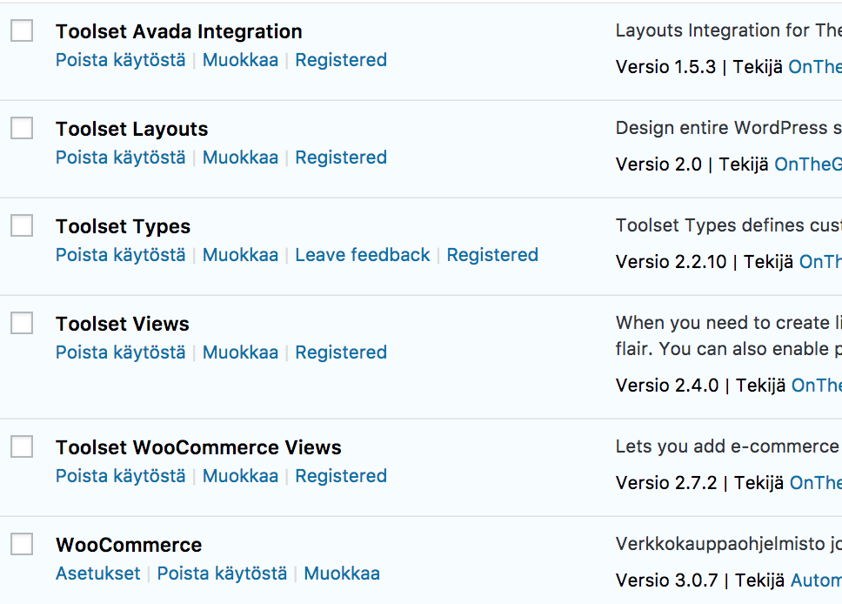Check the Toolset Types plugin box
842x604 pixels.
pyautogui.click(x=22, y=225)
